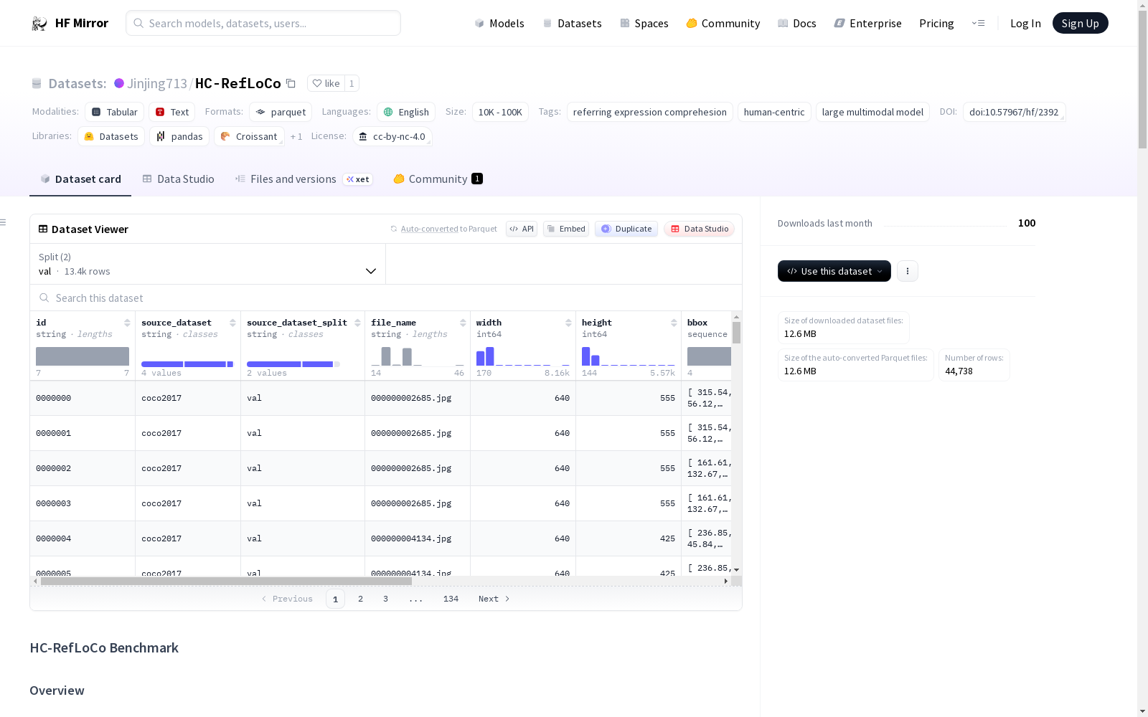Open Docs in the top navigation
The height and width of the screenshot is (717, 1148).
[797, 24]
